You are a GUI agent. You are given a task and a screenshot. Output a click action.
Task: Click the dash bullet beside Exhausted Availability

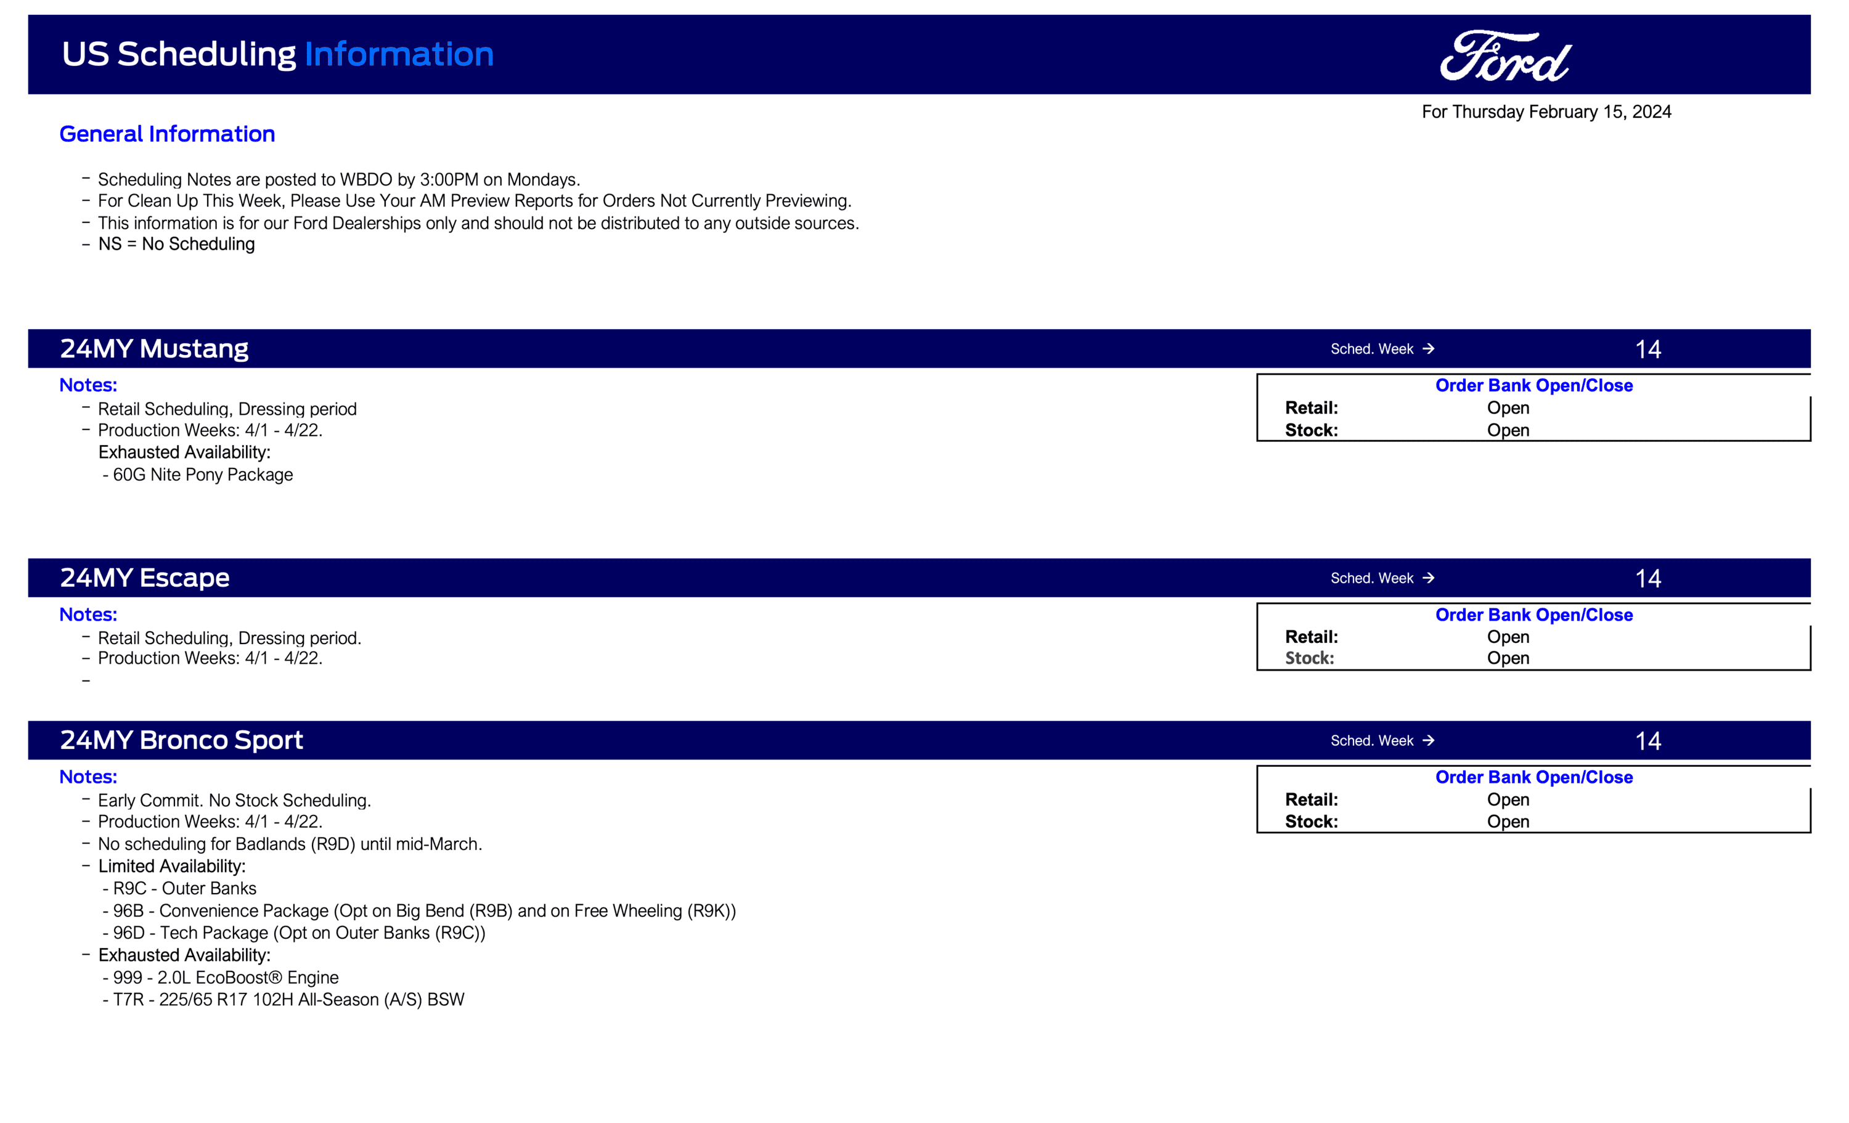click(x=85, y=954)
